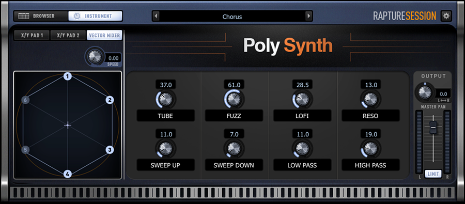Click the previous preset arrow
Screen dimensions: 465x204
[156, 17]
